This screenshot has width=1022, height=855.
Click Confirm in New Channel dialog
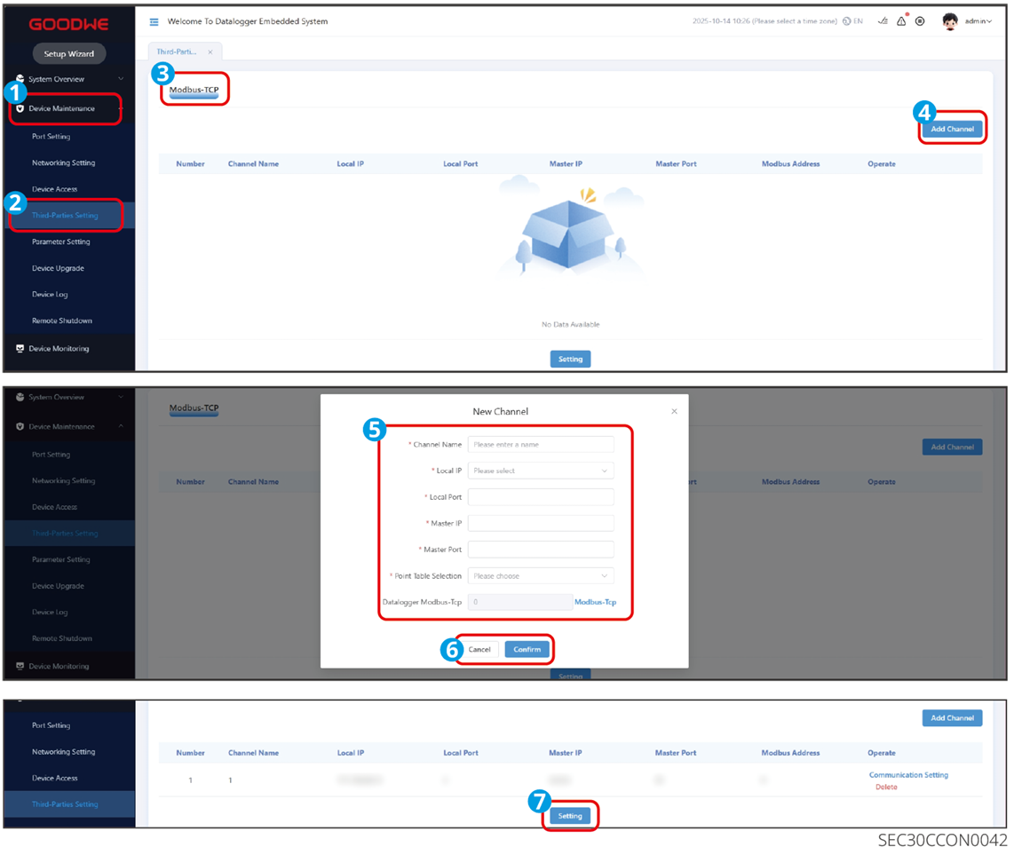(527, 649)
